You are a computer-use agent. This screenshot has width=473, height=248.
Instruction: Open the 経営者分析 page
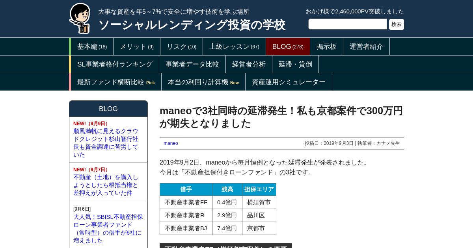(249, 64)
